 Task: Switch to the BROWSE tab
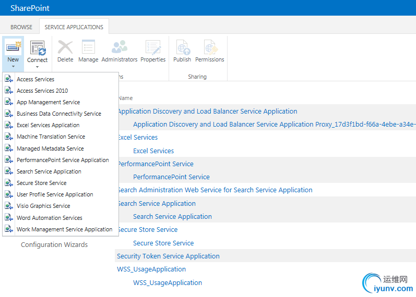(21, 27)
